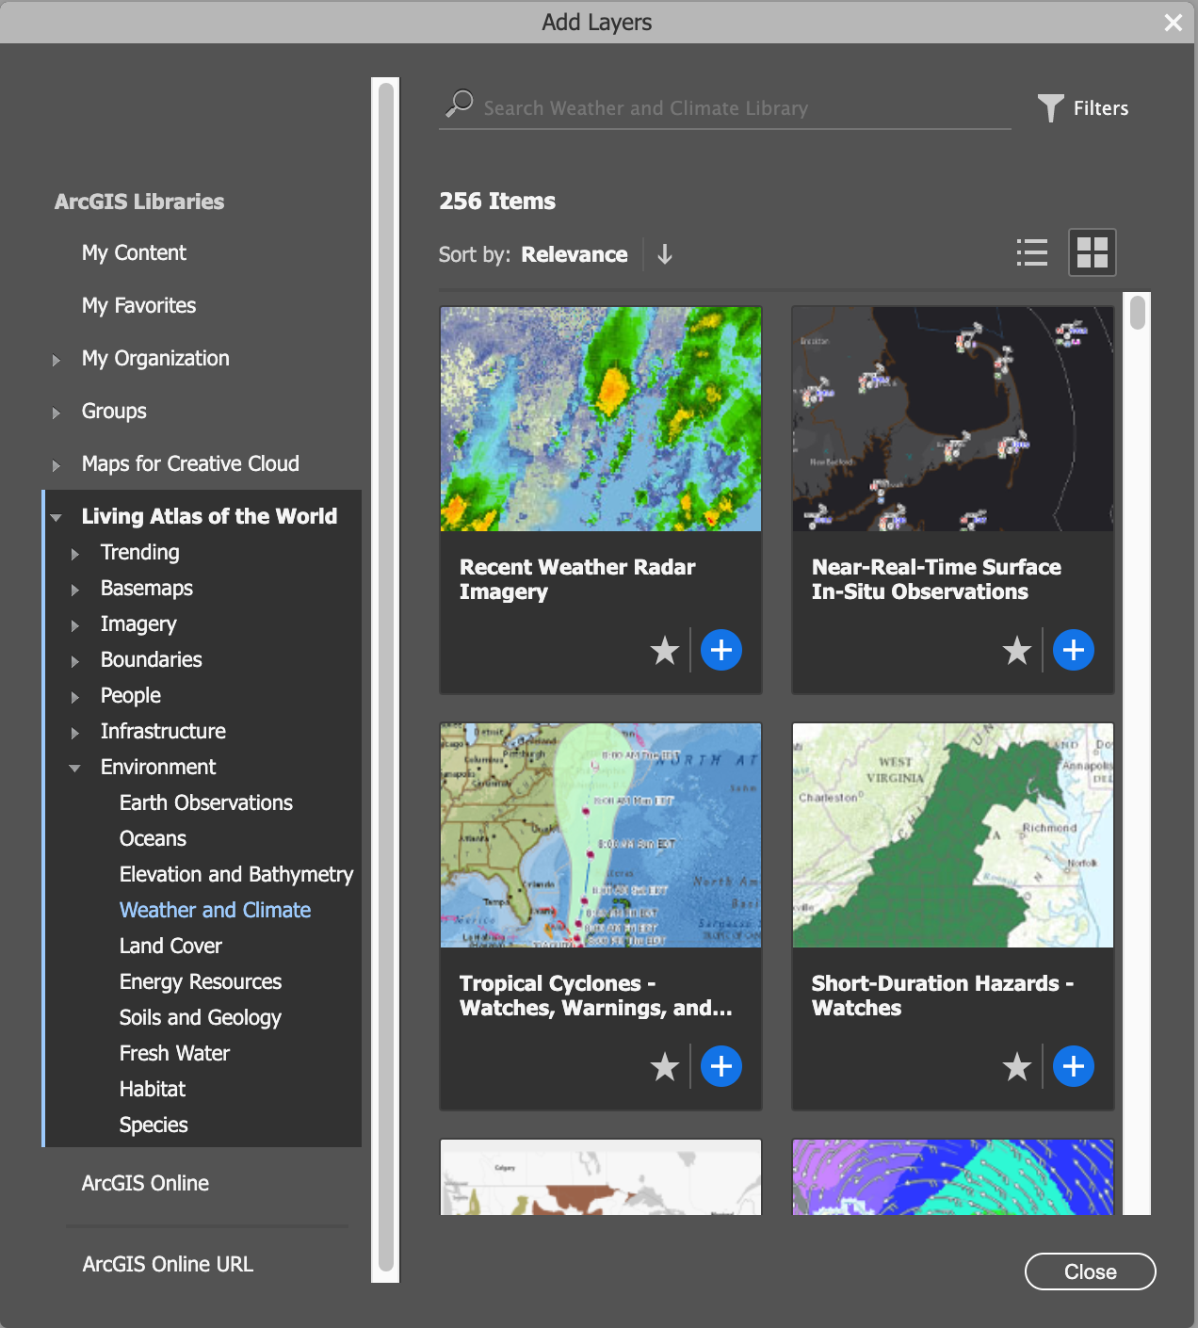Star the Tropical Cyclones layer
Viewport: 1198px width, 1328px height.
pos(664,1066)
